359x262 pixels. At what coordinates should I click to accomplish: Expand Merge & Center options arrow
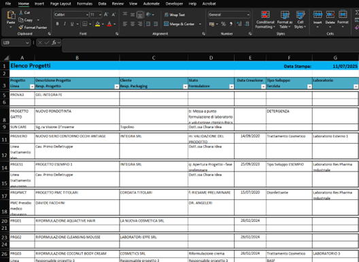(200, 24)
